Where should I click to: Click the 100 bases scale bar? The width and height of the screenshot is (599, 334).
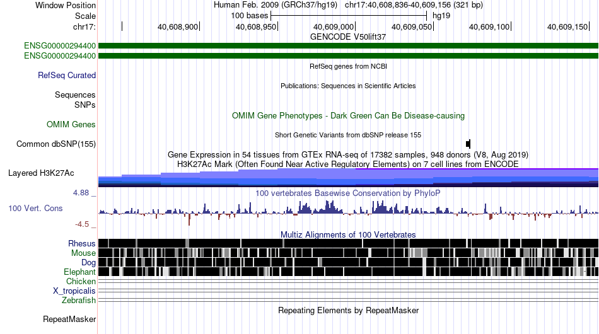[x=349, y=16]
